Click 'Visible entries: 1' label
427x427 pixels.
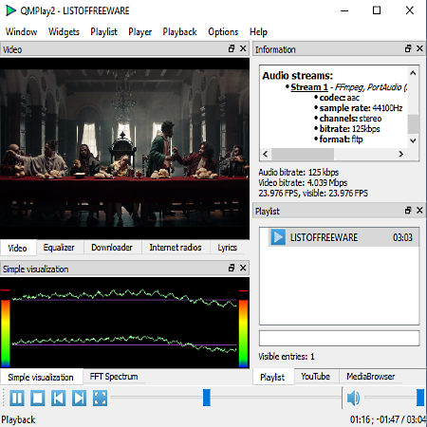(x=287, y=357)
